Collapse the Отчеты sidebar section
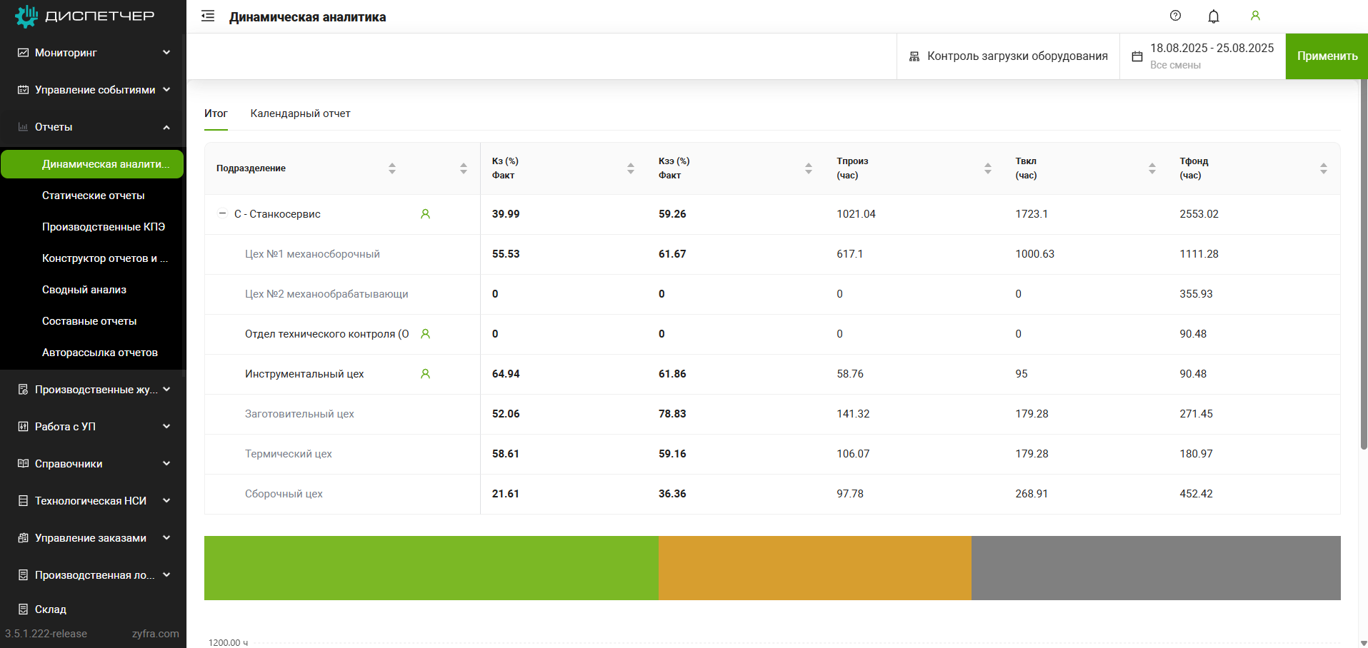Screen dimensions: 1368x648 point(93,127)
